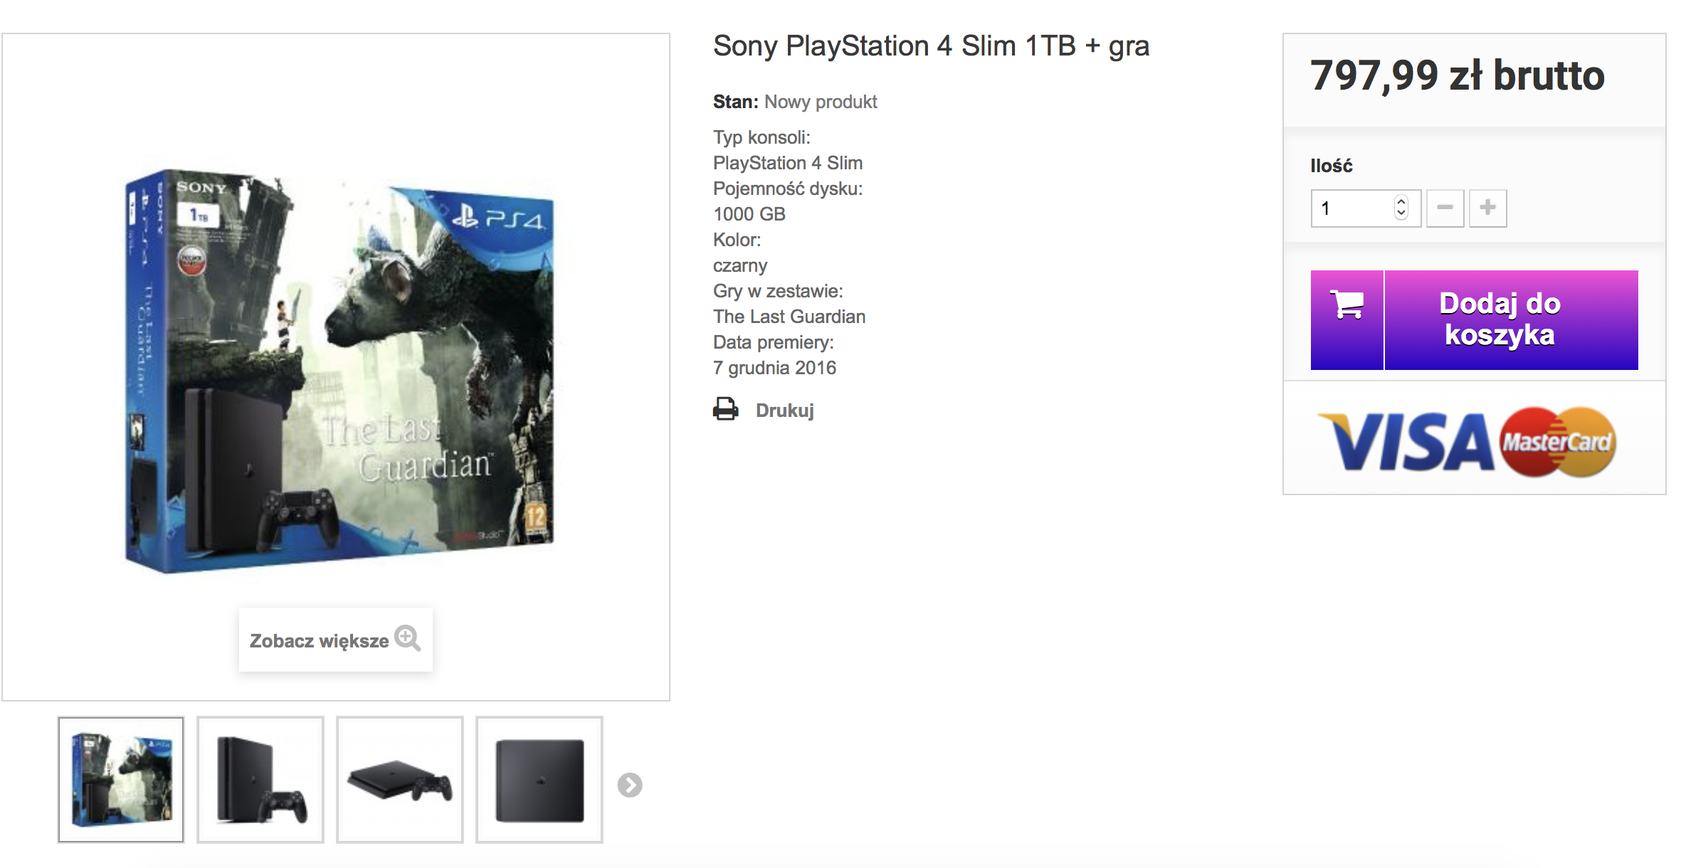Click the Drukuj print link
The image size is (1681, 868).
[784, 411]
